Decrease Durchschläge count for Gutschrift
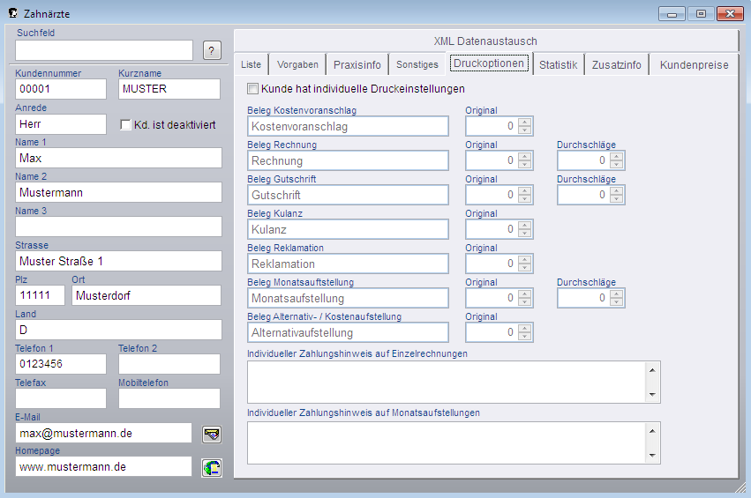Screen dimensions: 751x498 (x=617, y=199)
